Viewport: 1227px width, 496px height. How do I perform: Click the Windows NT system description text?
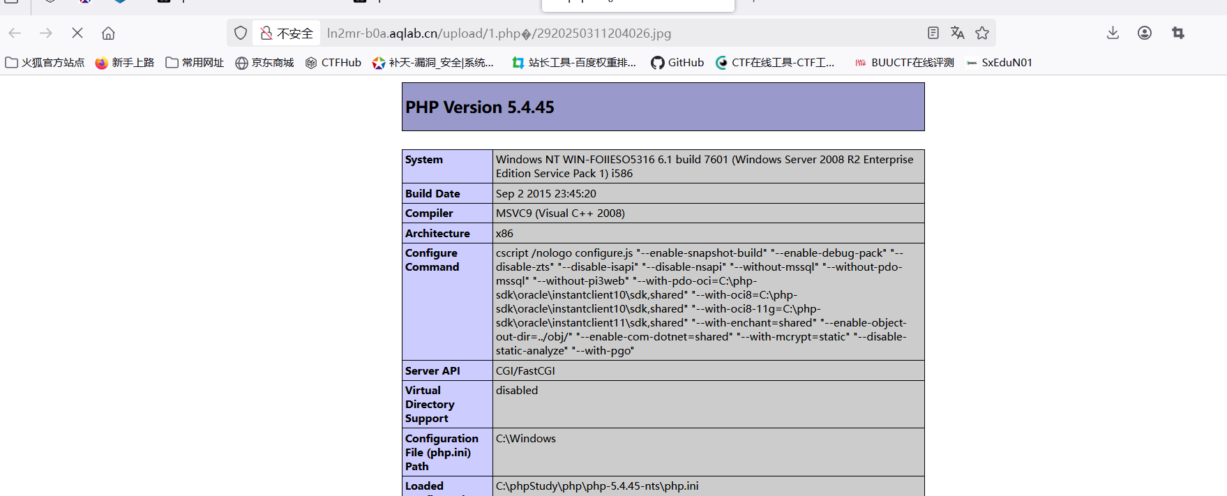(705, 167)
